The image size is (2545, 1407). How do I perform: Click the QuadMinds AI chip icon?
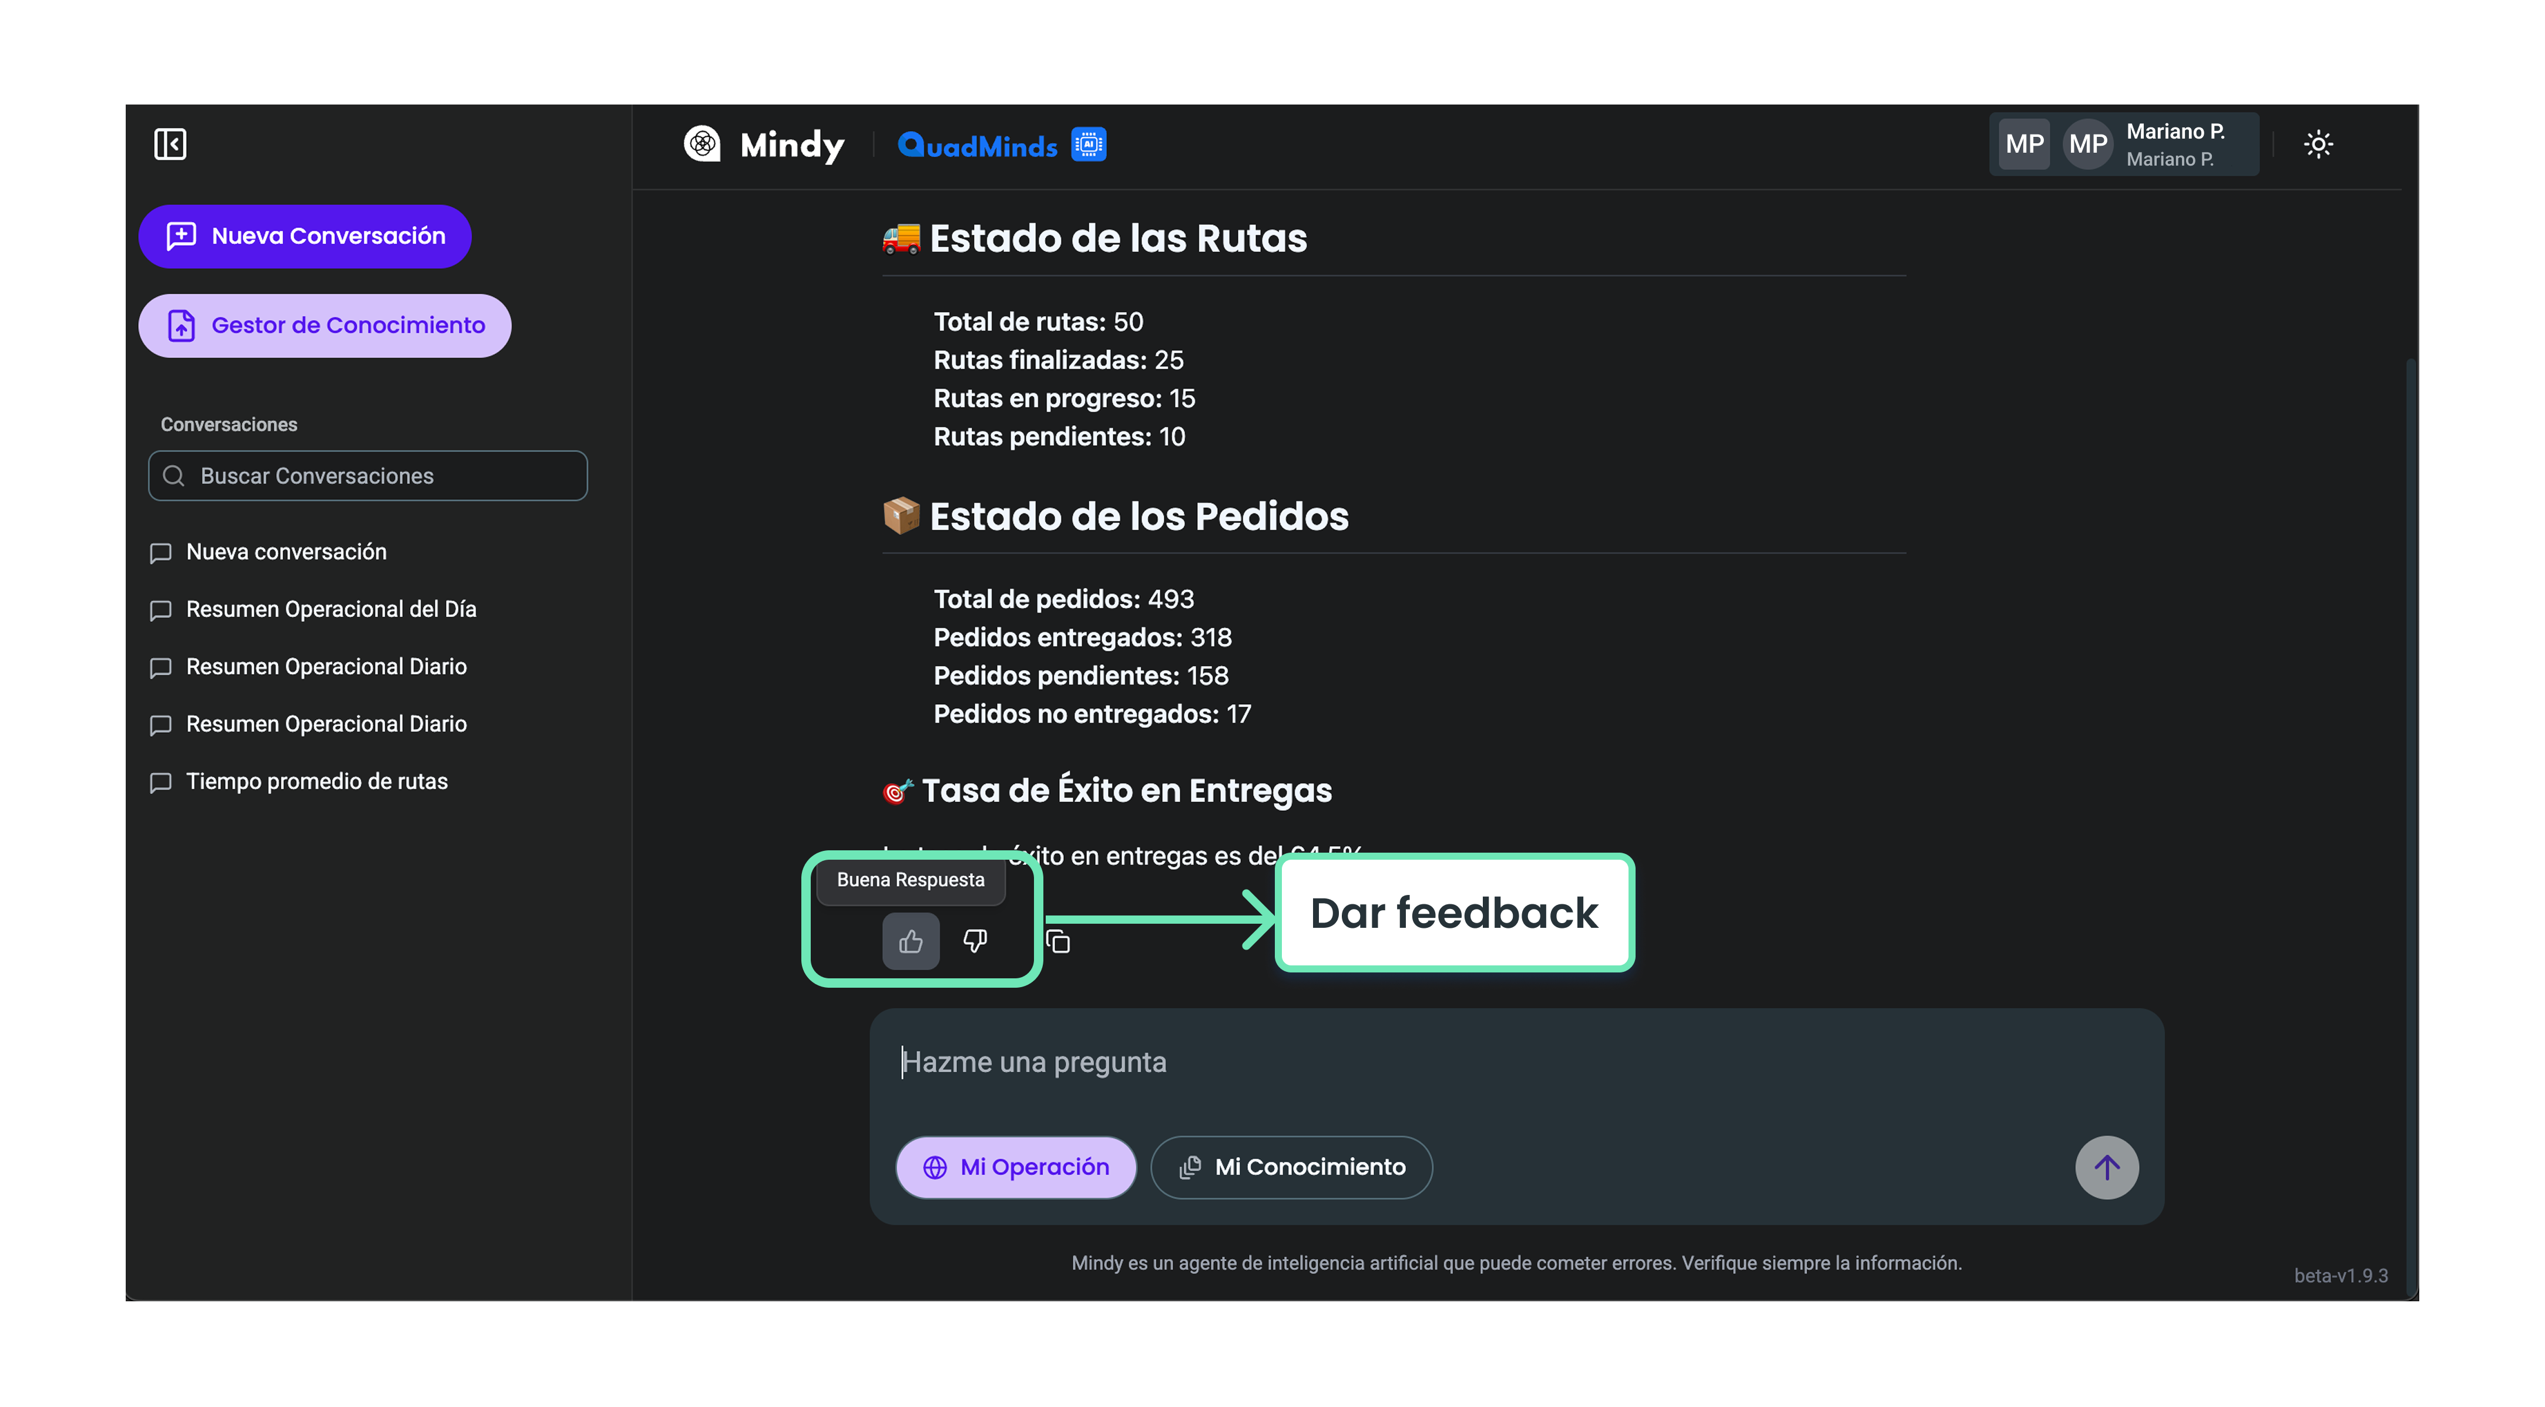pos(1089,144)
